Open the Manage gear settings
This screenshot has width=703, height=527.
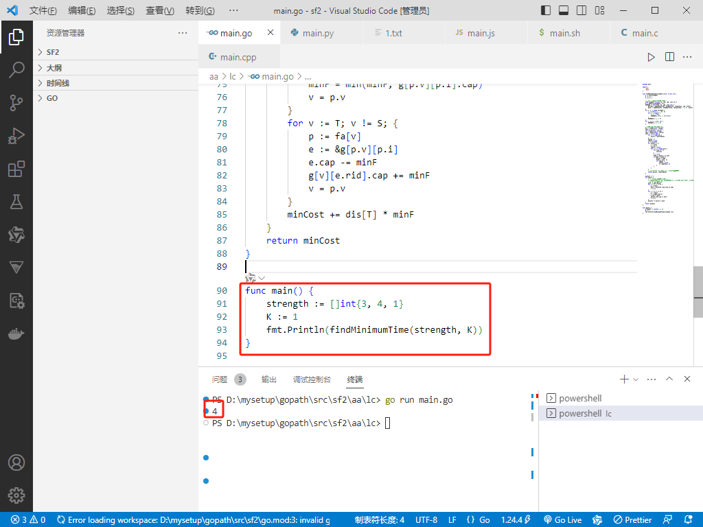16,495
